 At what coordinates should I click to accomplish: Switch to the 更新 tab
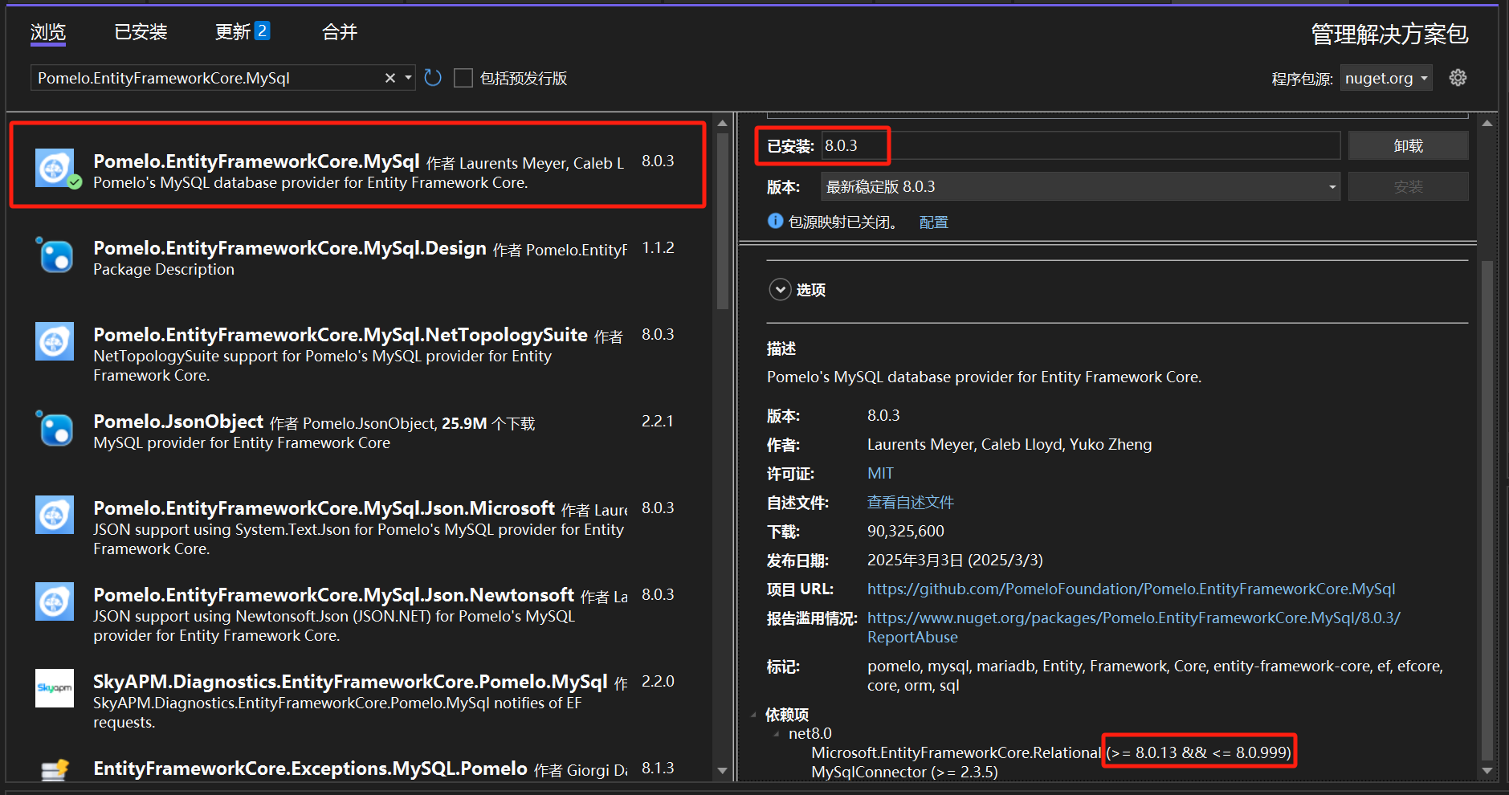point(233,32)
